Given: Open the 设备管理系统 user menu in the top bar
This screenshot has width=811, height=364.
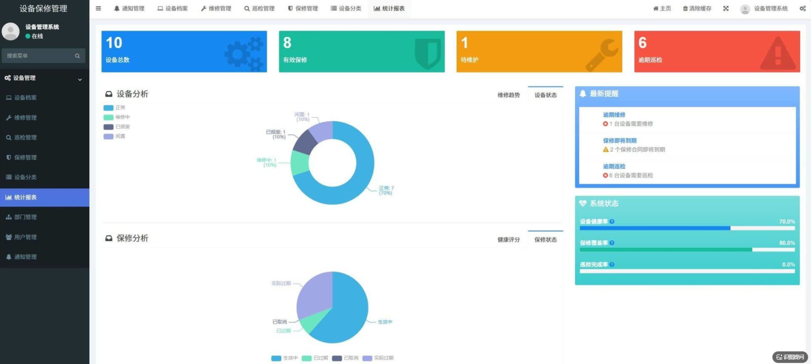Looking at the screenshot, I should pyautogui.click(x=764, y=8).
